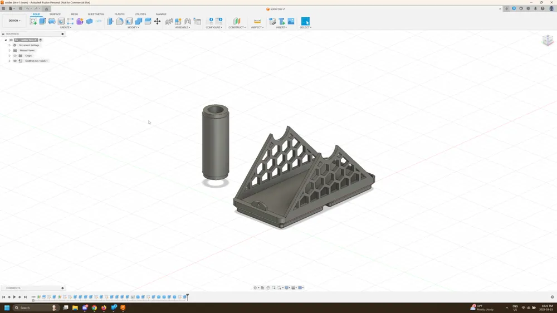The image size is (557, 313).
Task: Switch to the Plastic tab
Action: coord(119,14)
